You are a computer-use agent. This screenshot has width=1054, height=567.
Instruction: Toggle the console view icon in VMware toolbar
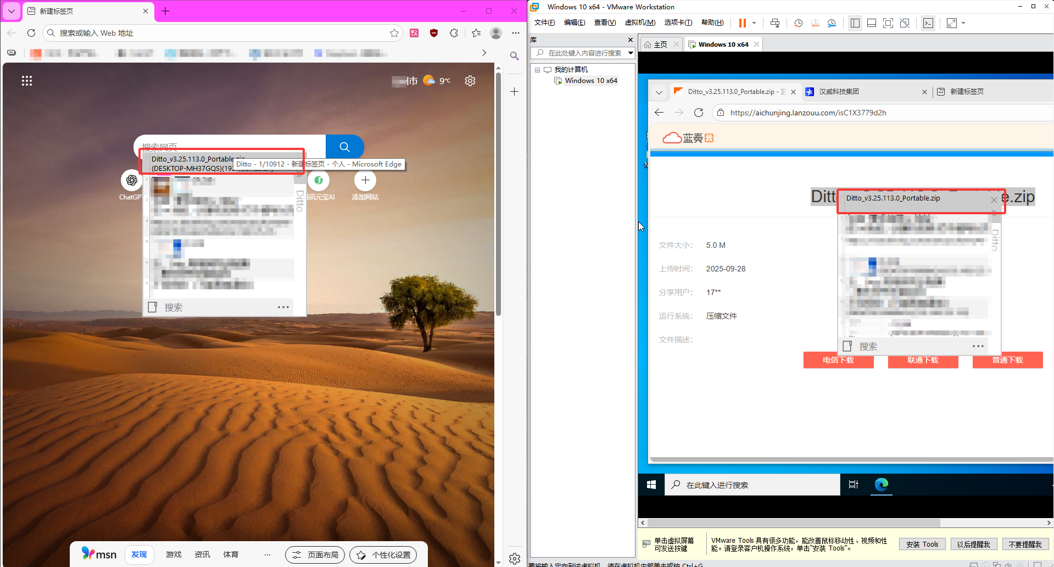click(928, 23)
